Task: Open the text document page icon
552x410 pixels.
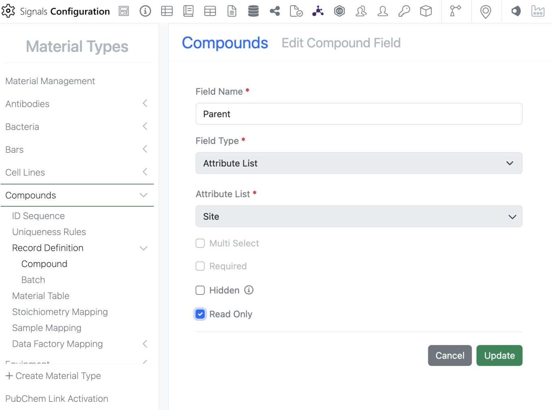Action: (232, 11)
